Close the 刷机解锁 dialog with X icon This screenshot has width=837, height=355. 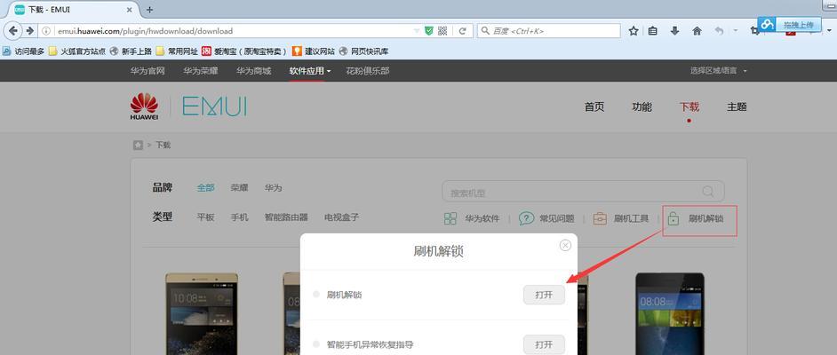(565, 245)
